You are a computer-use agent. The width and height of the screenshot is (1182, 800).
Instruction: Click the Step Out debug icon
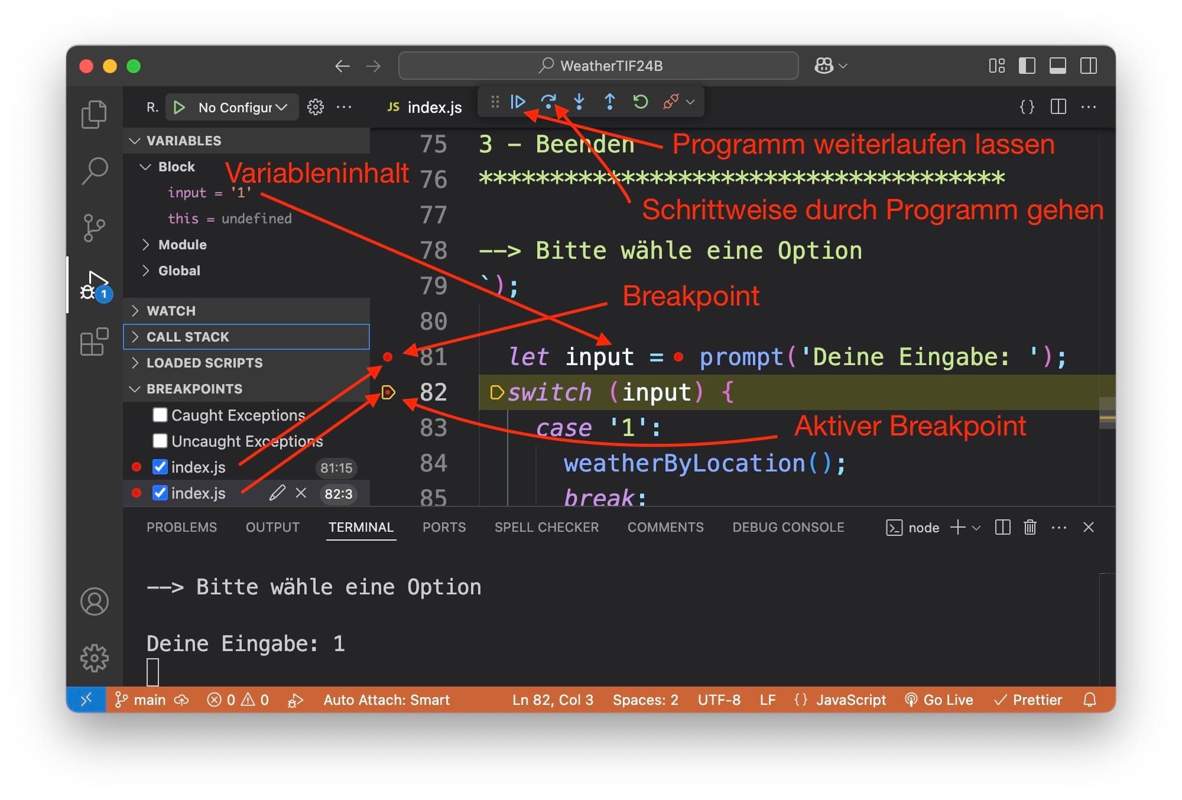pyautogui.click(x=610, y=102)
